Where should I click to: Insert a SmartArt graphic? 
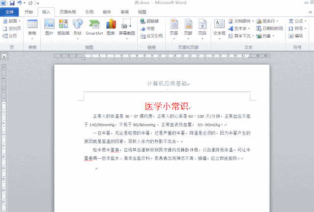point(94,27)
